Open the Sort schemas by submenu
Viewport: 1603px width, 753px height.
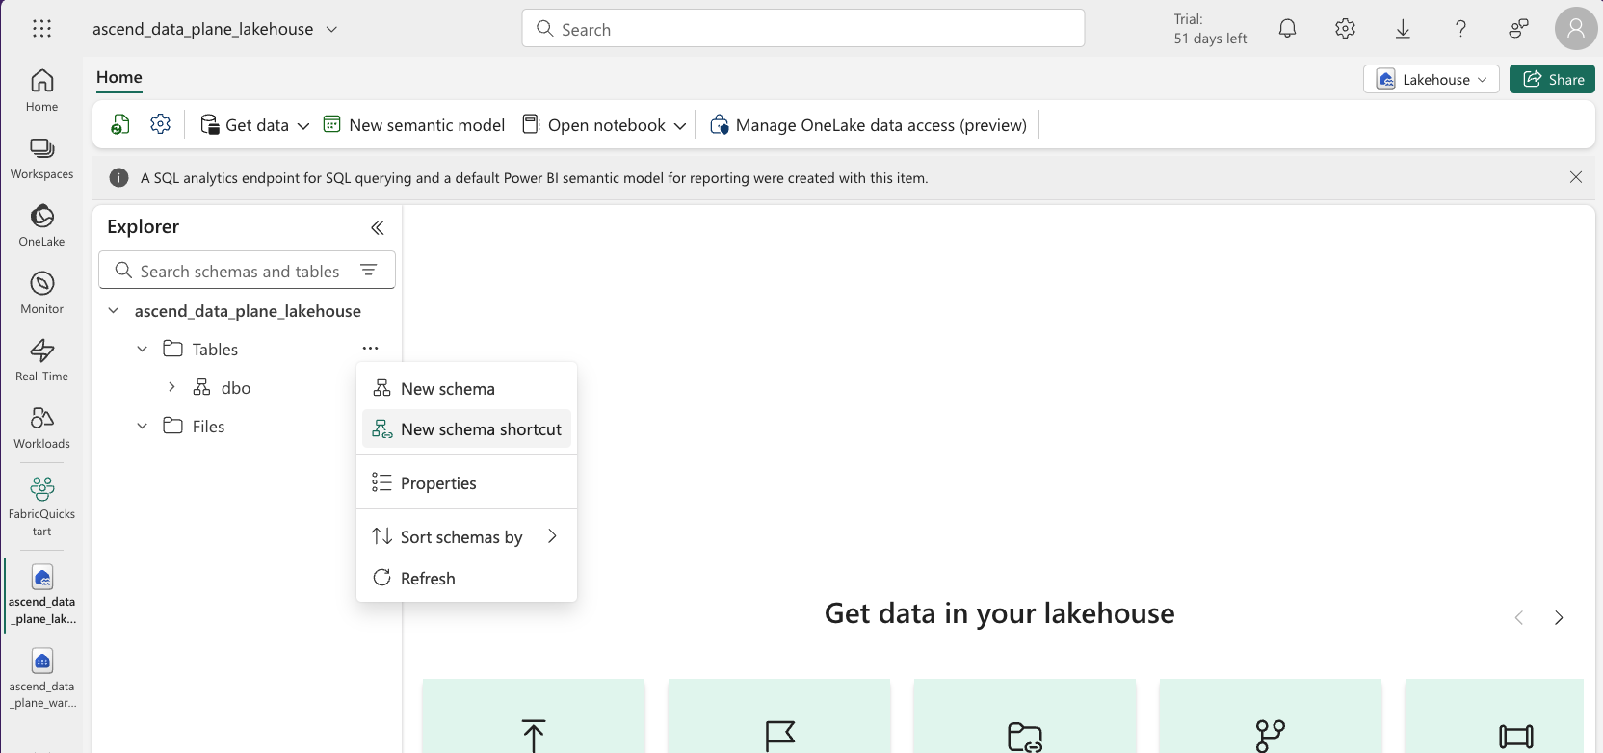[466, 536]
